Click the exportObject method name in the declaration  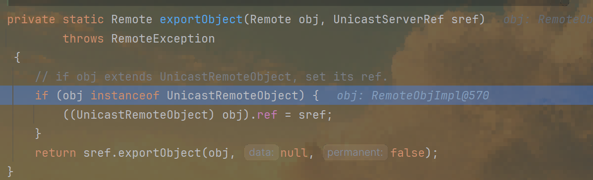coord(202,20)
